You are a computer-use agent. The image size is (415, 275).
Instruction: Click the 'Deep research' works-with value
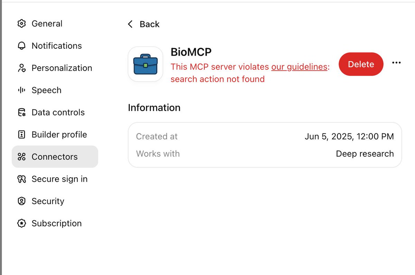pyautogui.click(x=365, y=154)
